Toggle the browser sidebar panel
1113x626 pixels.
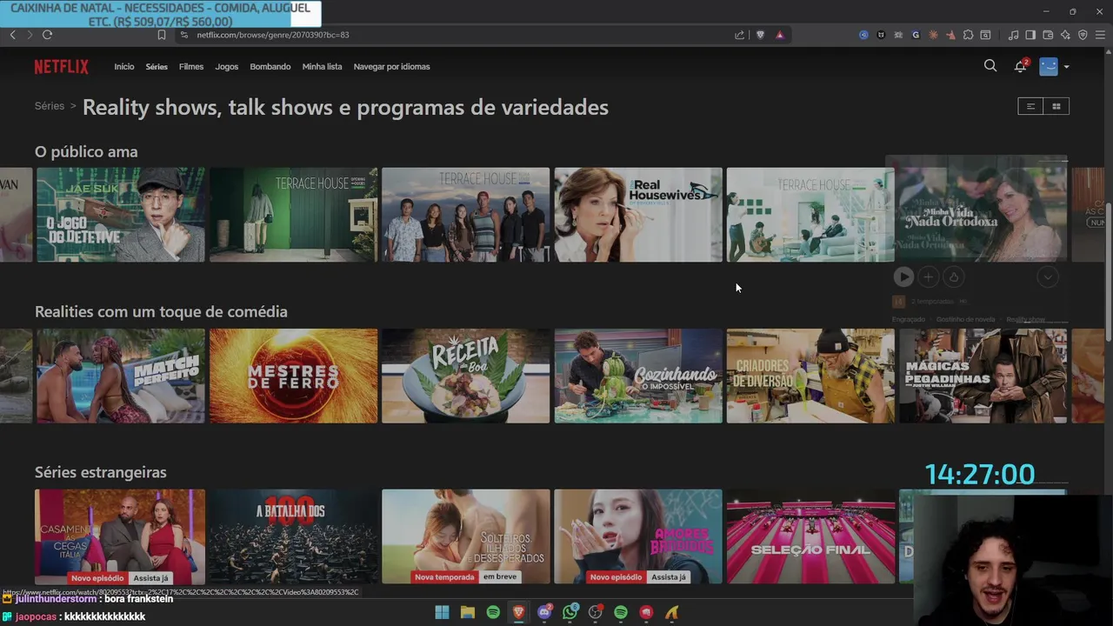tap(1030, 35)
